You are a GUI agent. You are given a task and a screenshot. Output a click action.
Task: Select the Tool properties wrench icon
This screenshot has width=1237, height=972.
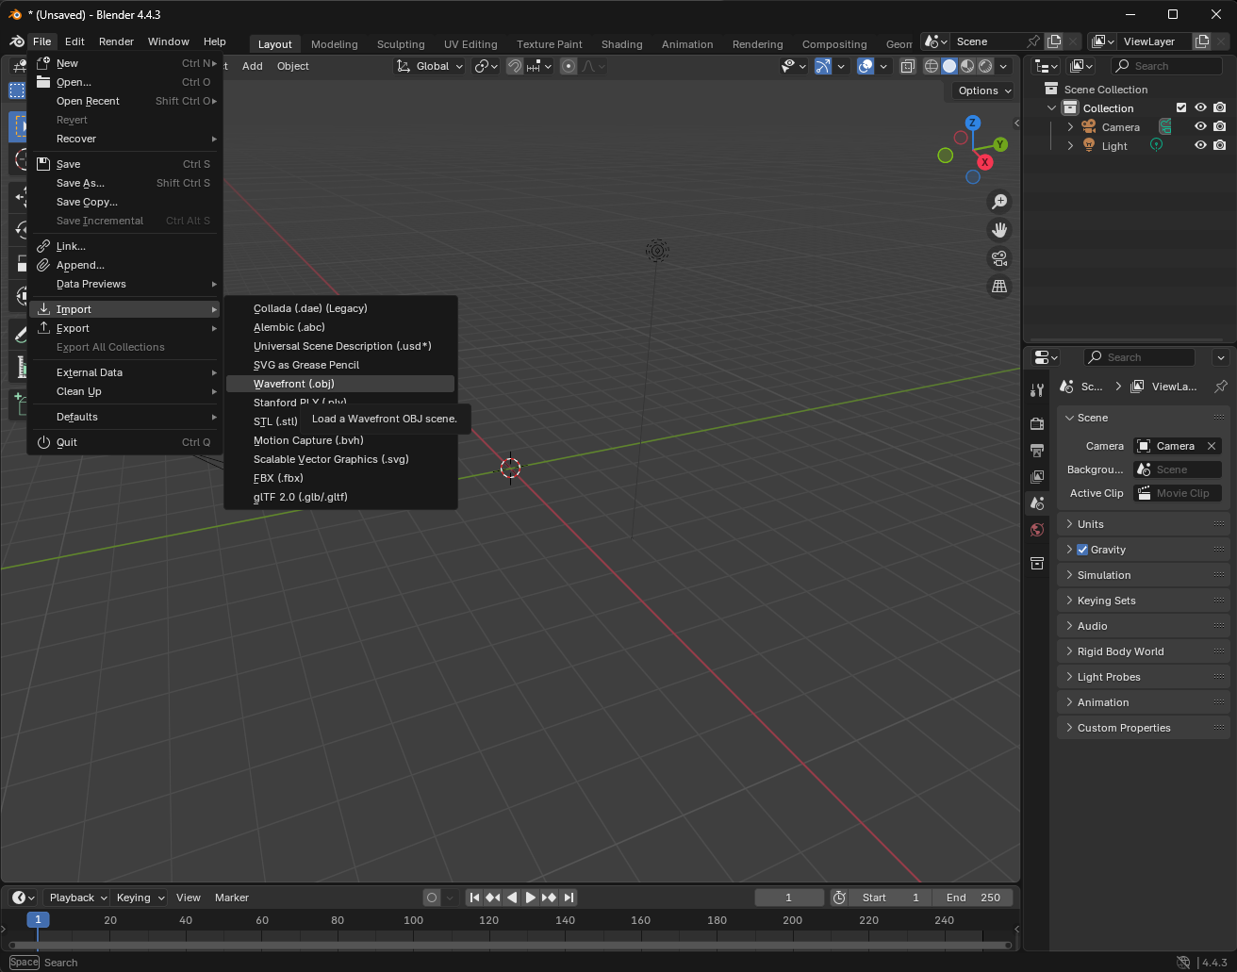point(1037,390)
